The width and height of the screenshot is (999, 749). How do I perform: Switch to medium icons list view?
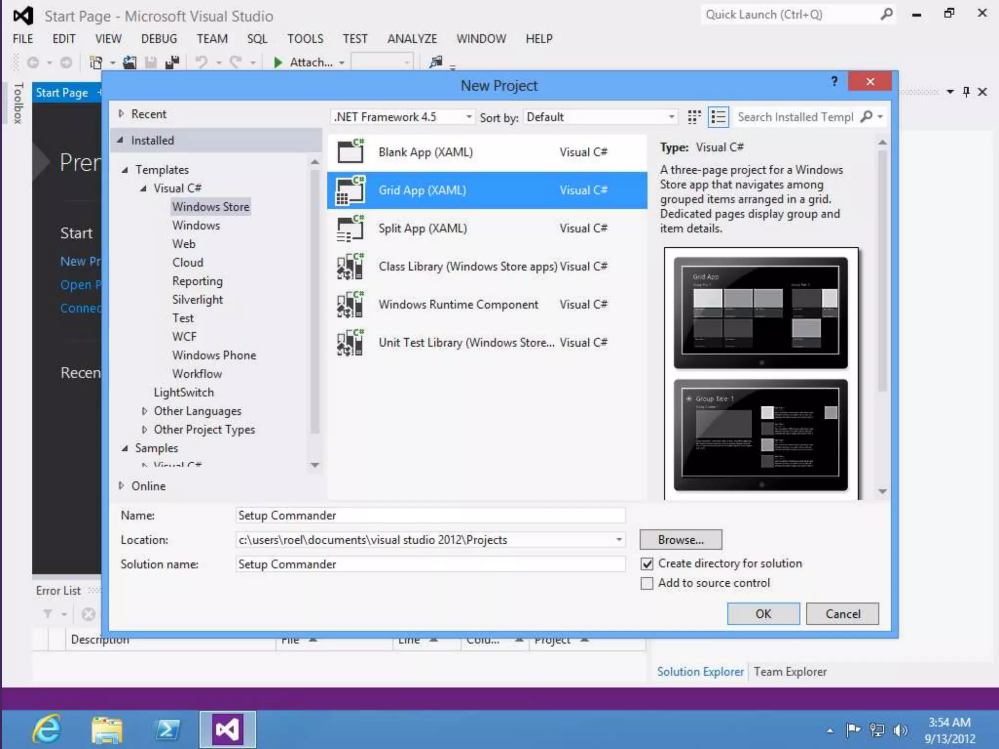[718, 117]
